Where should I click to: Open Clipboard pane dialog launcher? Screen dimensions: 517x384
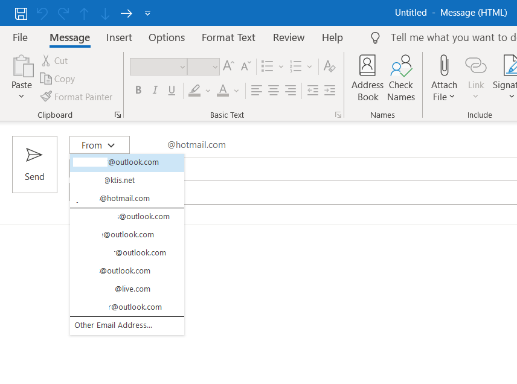pyautogui.click(x=118, y=115)
